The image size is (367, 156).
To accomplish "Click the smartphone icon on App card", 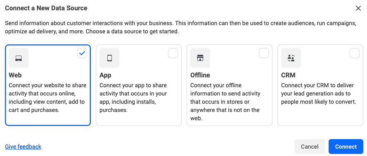I will tap(109, 58).
